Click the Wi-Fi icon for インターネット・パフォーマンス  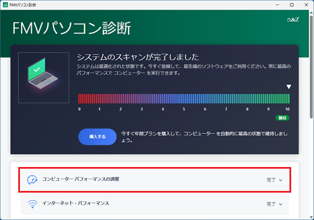click(x=32, y=204)
